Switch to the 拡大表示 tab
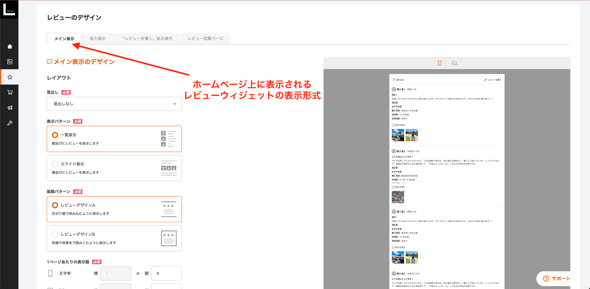Viewport: 590px width, 289px height. click(x=97, y=38)
